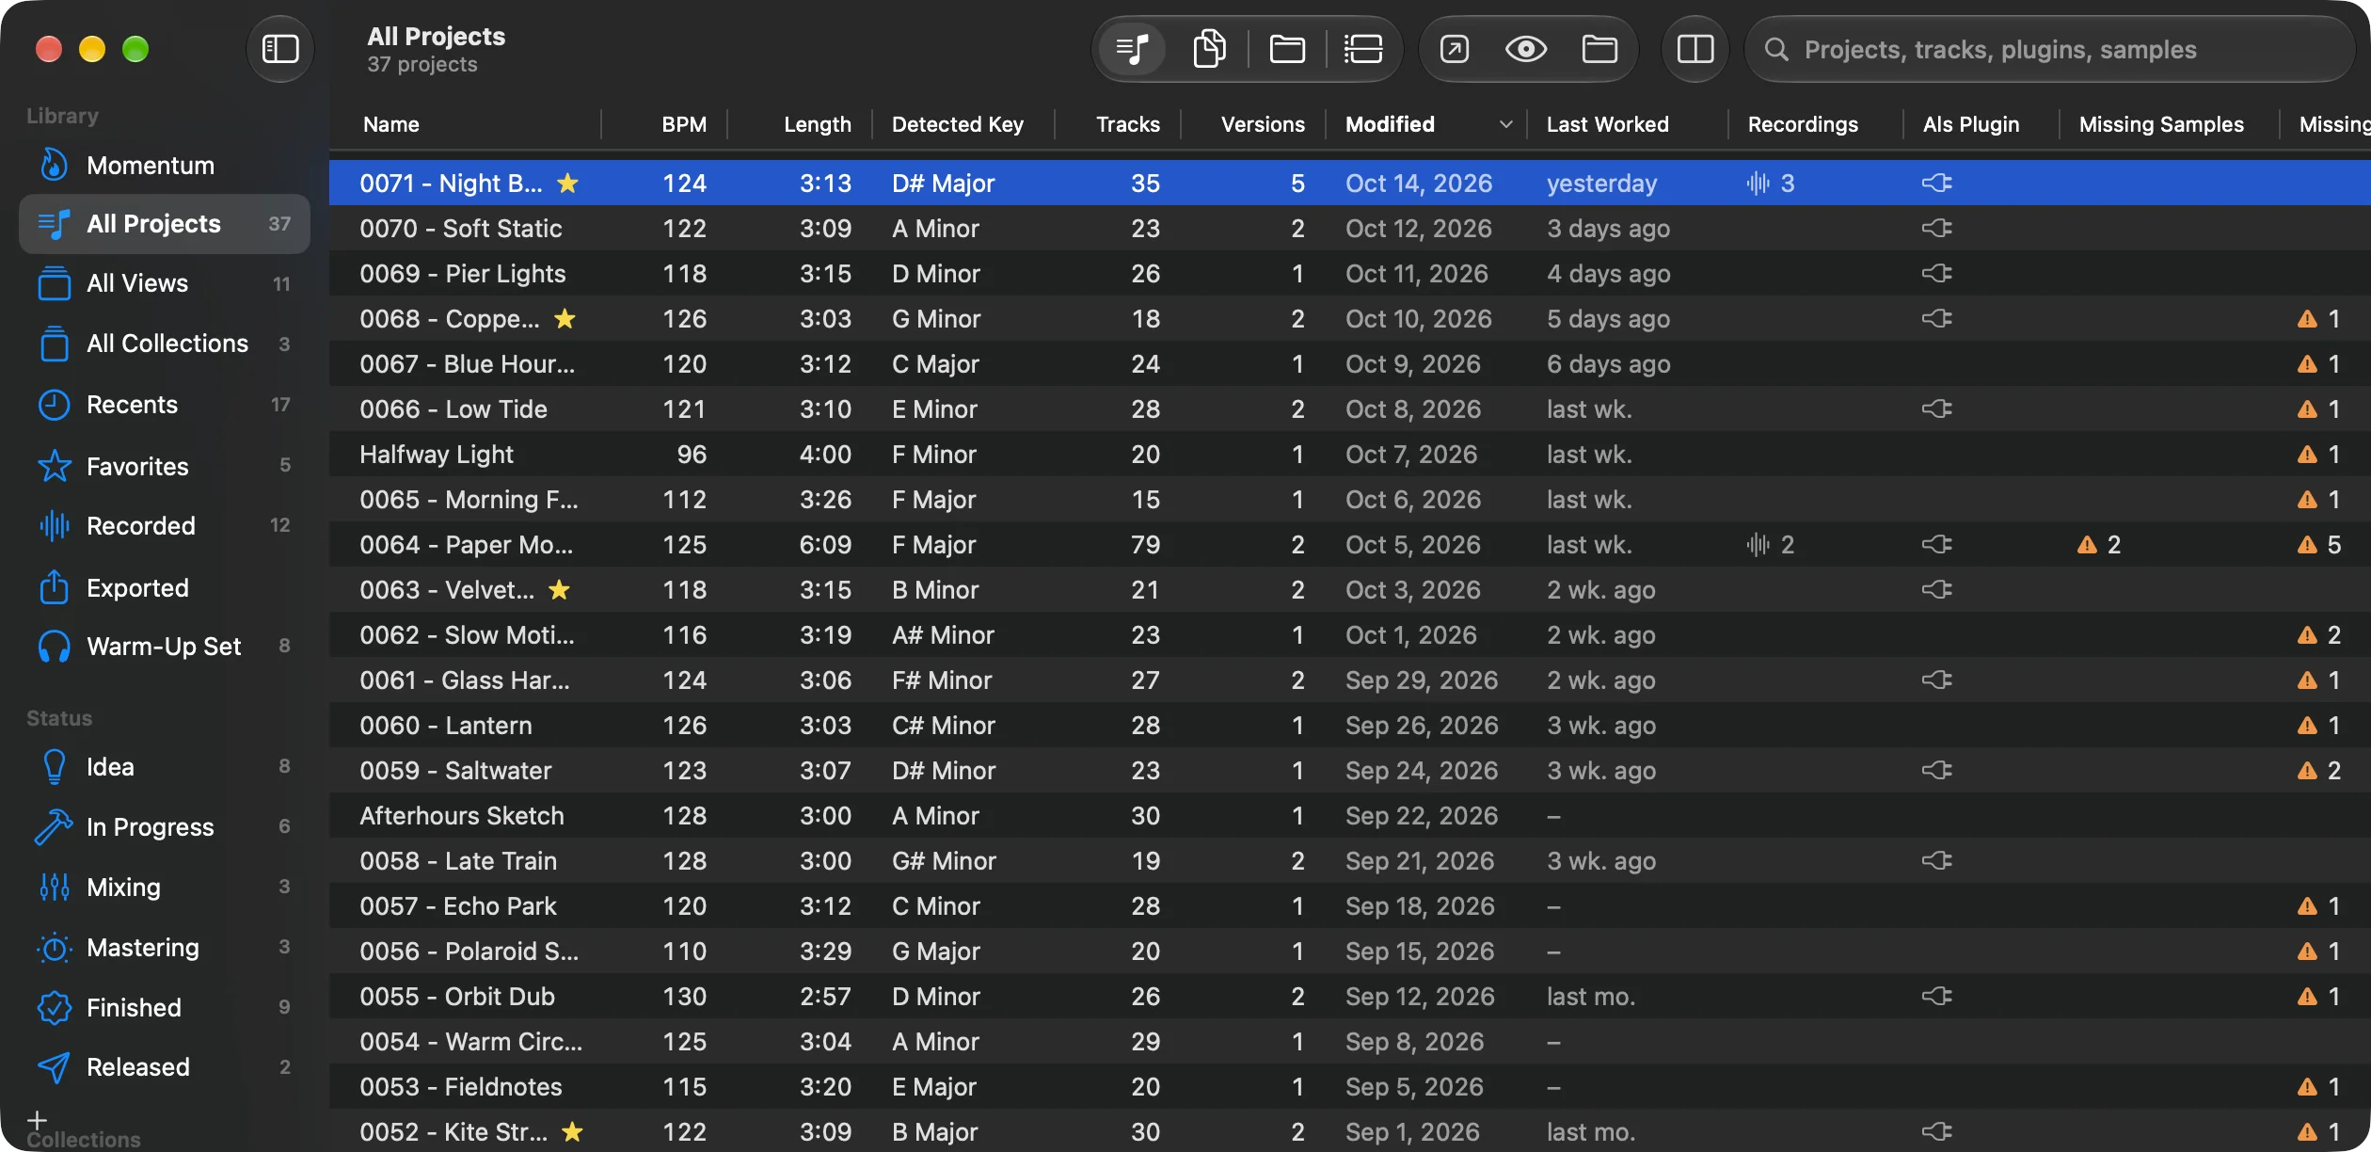Click recordings waveform icon in 0071 row
The image size is (2371, 1152).
coord(1758,183)
